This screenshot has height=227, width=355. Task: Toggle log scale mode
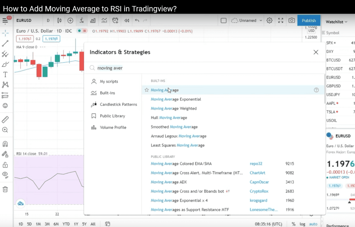[302, 224]
